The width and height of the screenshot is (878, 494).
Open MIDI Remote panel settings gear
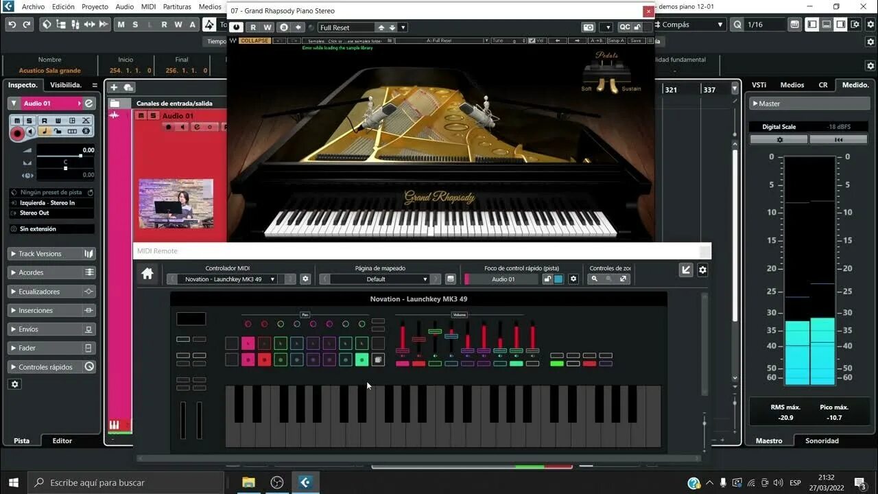pyautogui.click(x=702, y=270)
